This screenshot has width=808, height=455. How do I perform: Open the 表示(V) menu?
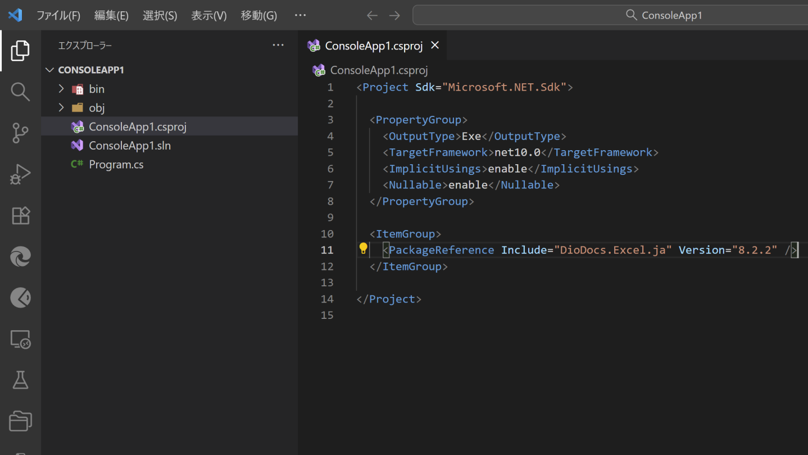208,15
